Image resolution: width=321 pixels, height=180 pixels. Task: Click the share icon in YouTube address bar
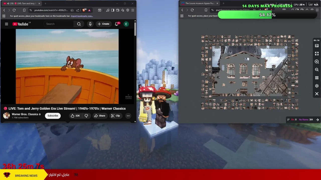coord(77,10)
